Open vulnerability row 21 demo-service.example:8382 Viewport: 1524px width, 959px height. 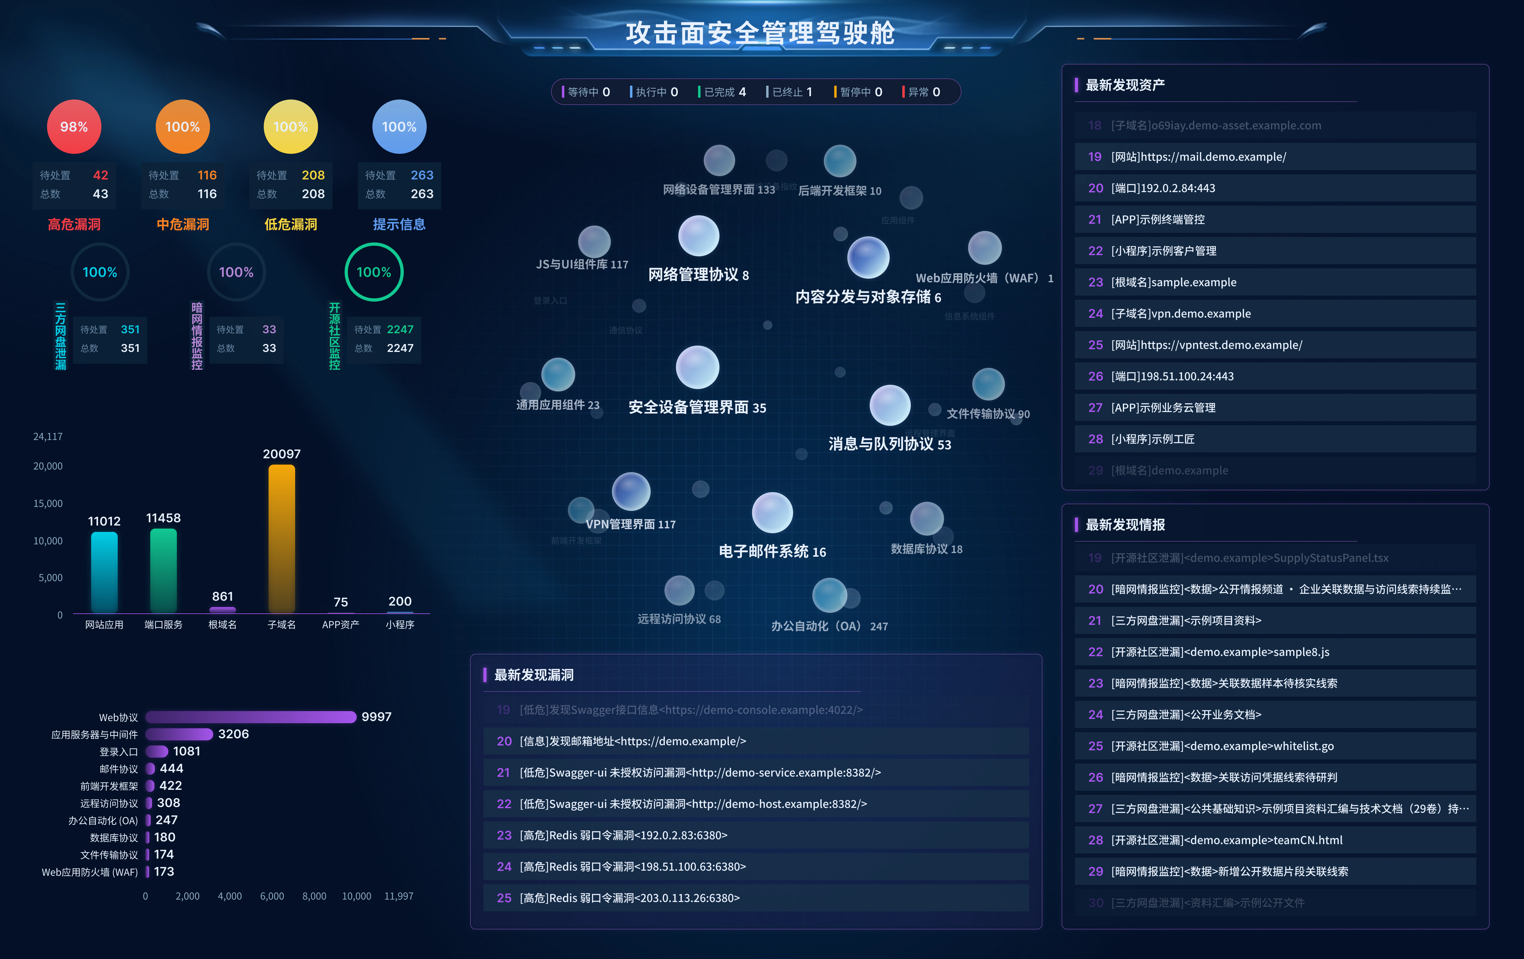[756, 772]
